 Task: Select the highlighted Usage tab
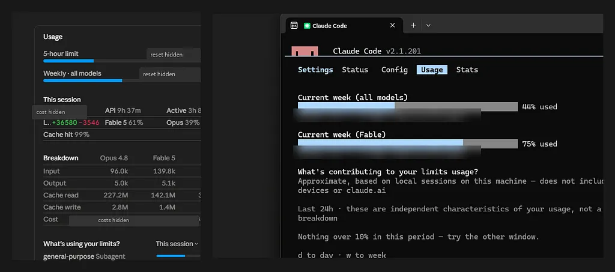tap(432, 70)
